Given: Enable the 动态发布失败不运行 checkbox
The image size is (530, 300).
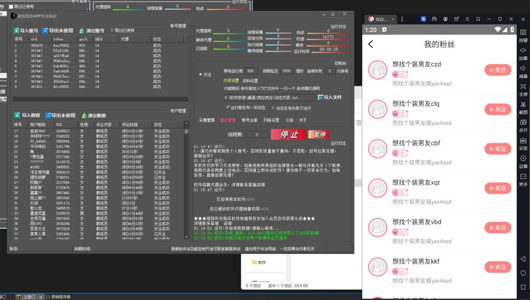Looking at the screenshot, I should (x=273, y=108).
